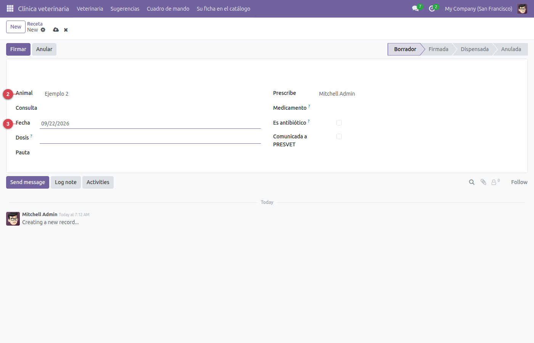Click Mitchell Admin's avatar in chatter message
This screenshot has width=534, height=343.
13,219
